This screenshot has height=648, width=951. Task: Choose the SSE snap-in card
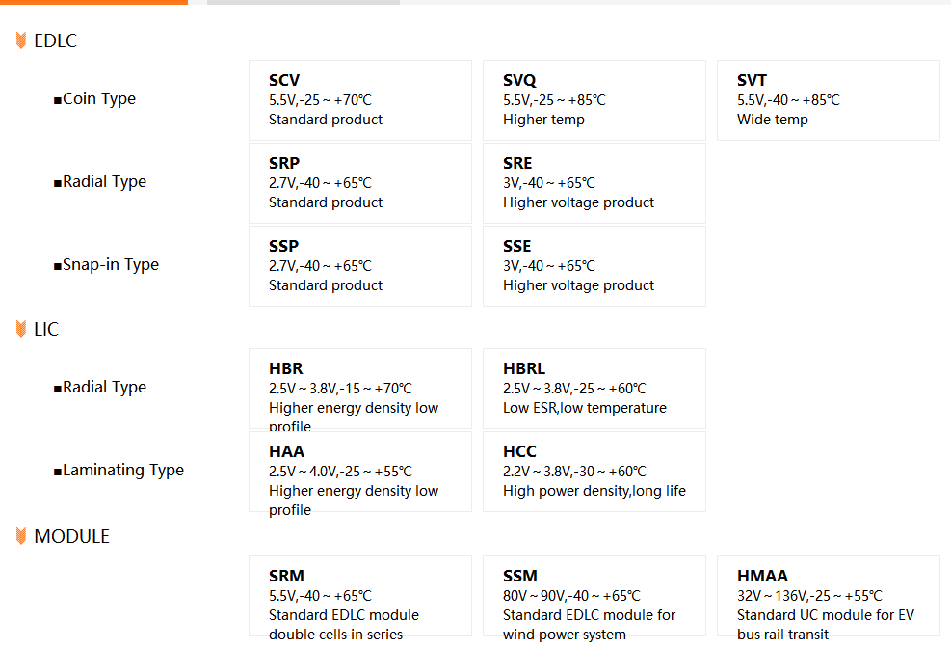coord(594,266)
